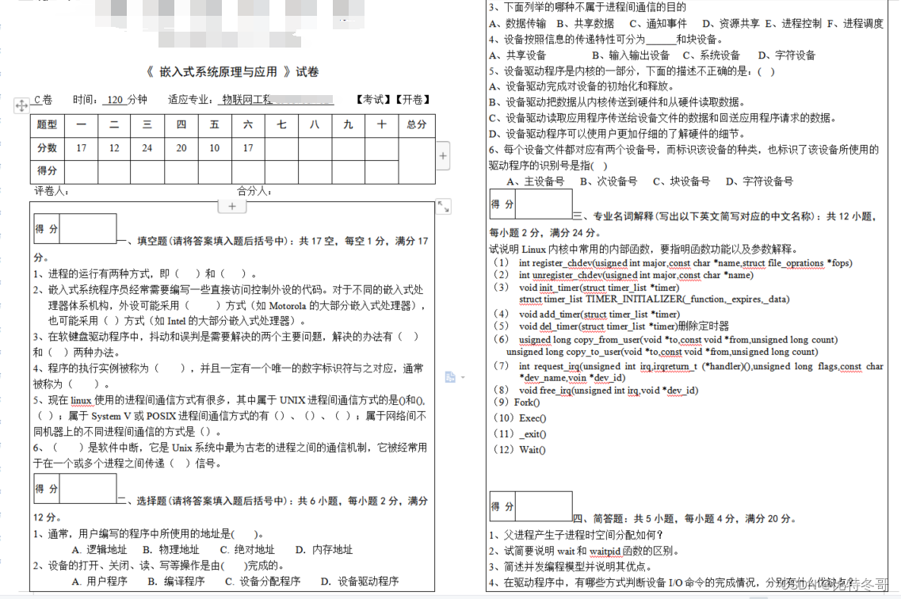Click item (10) Exec()

coord(520,418)
